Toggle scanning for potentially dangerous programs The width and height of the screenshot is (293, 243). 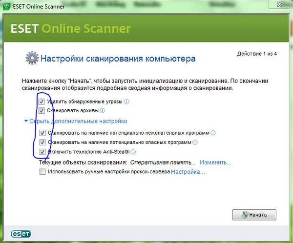[x=42, y=142]
